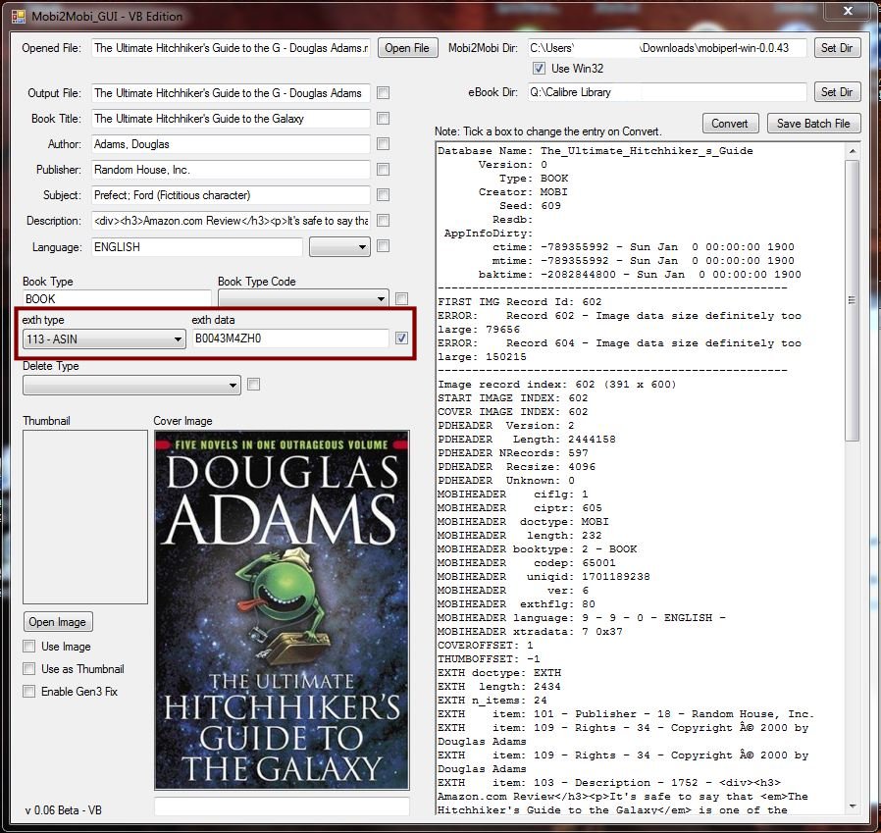Click into the Mobi2Mobi Dir path field

coord(667,48)
